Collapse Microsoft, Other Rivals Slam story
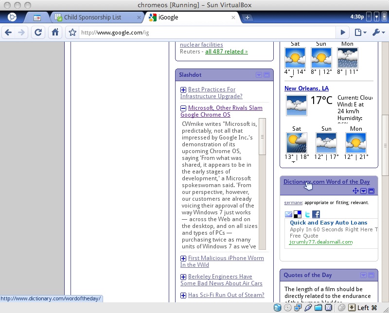Screen dimensions: 389x313 183,108
